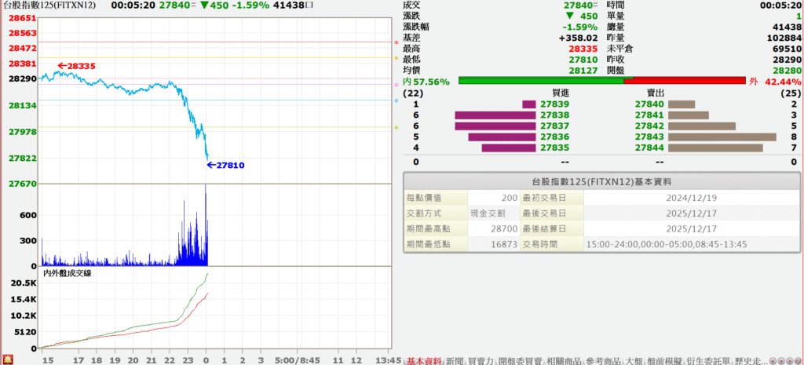Select the 開盤委買賣 tab

tap(520, 360)
